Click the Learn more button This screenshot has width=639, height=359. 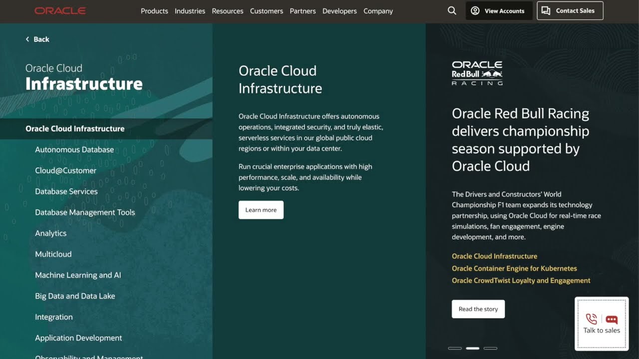pyautogui.click(x=261, y=210)
